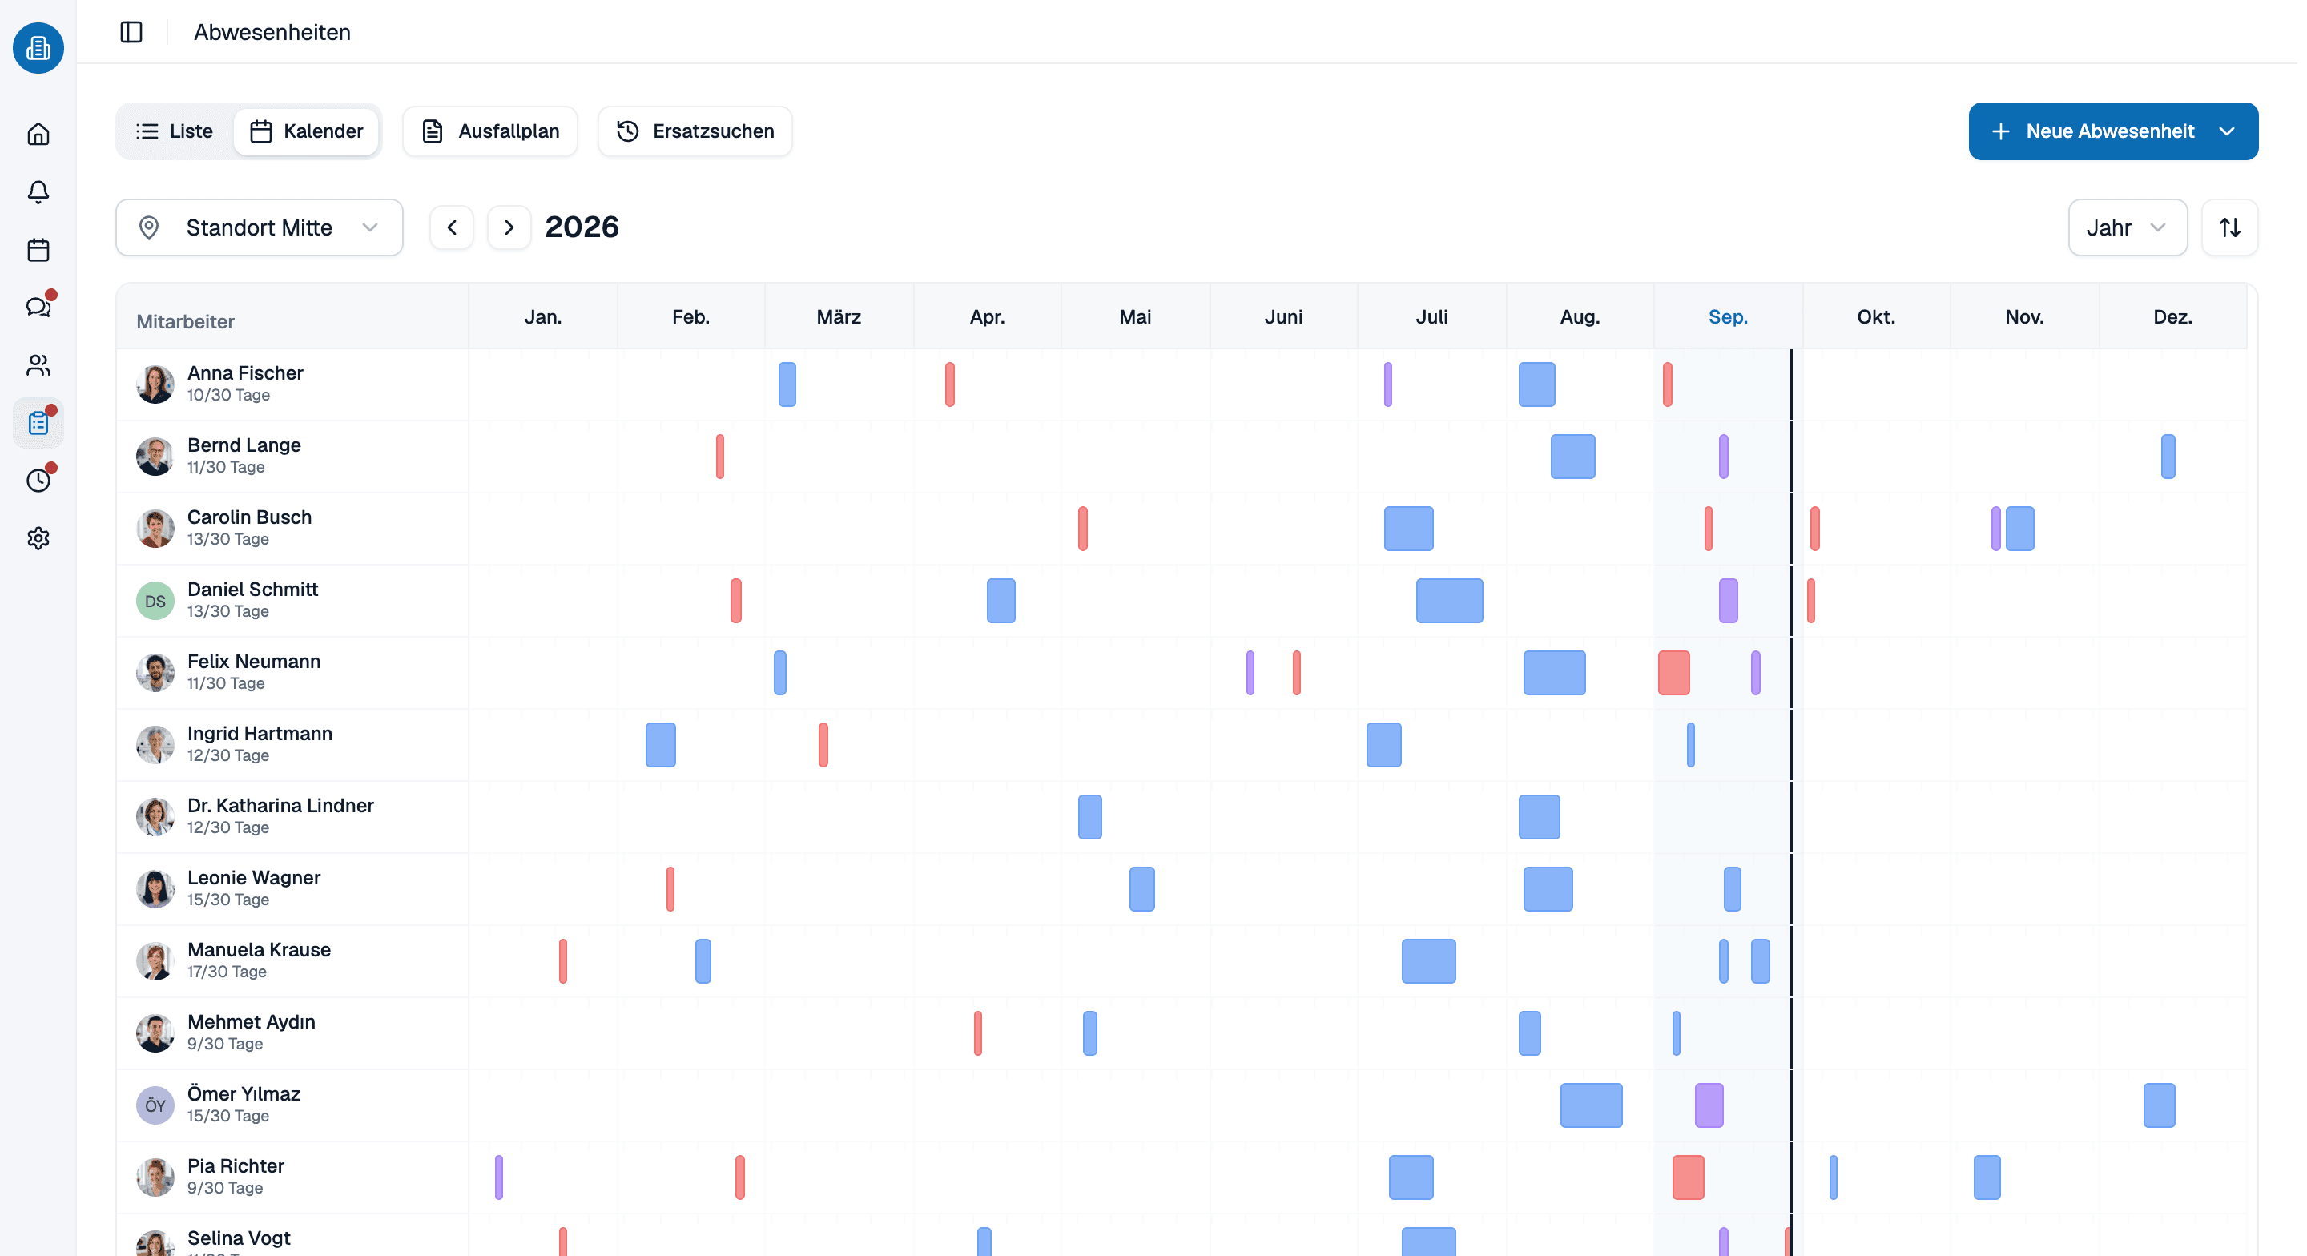The width and height of the screenshot is (2307, 1256).
Task: Click Leonie Wagner's May blue absence block
Action: [x=1141, y=888]
